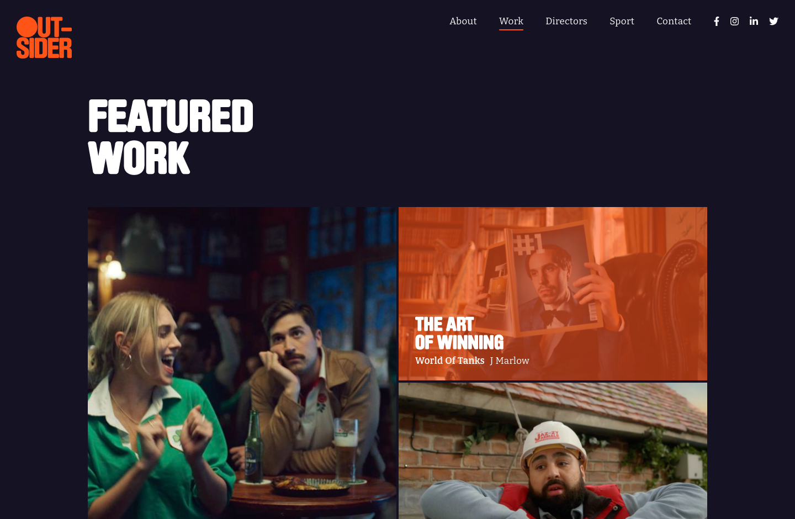Open the orange magazine cover thumbnail
The width and height of the screenshot is (795, 519).
point(553,294)
